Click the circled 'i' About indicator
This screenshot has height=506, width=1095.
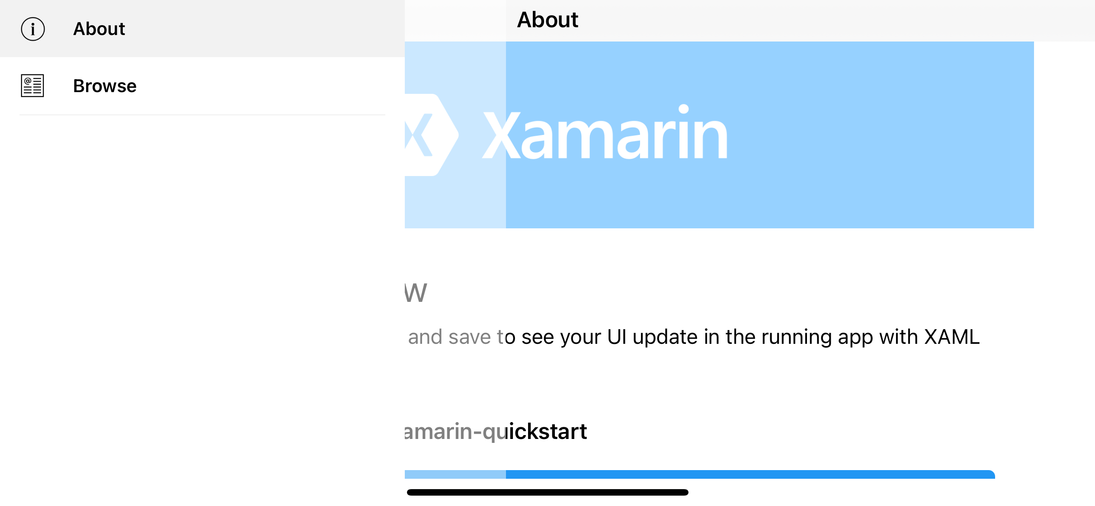point(33,29)
